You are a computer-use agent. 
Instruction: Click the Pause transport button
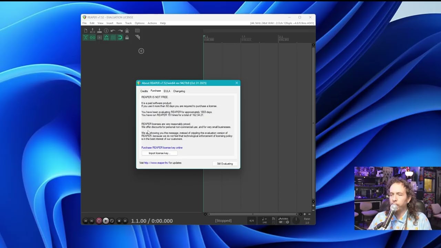125,221
